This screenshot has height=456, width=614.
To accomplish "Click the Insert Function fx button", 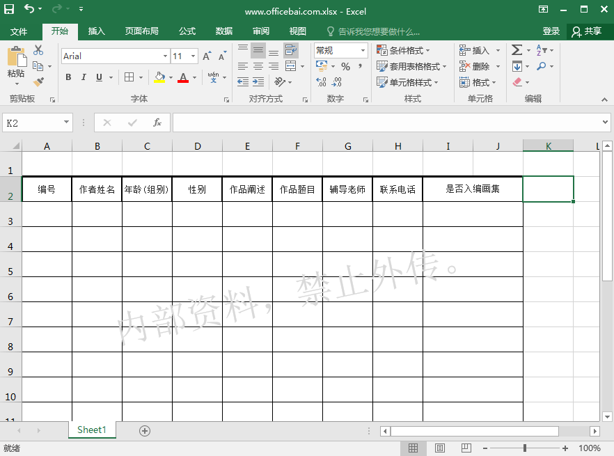I will point(157,123).
